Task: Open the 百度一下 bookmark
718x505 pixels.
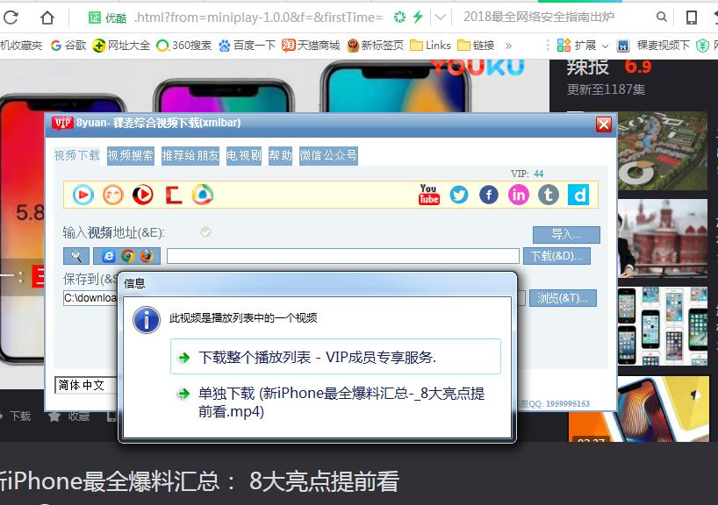Action: (248, 46)
